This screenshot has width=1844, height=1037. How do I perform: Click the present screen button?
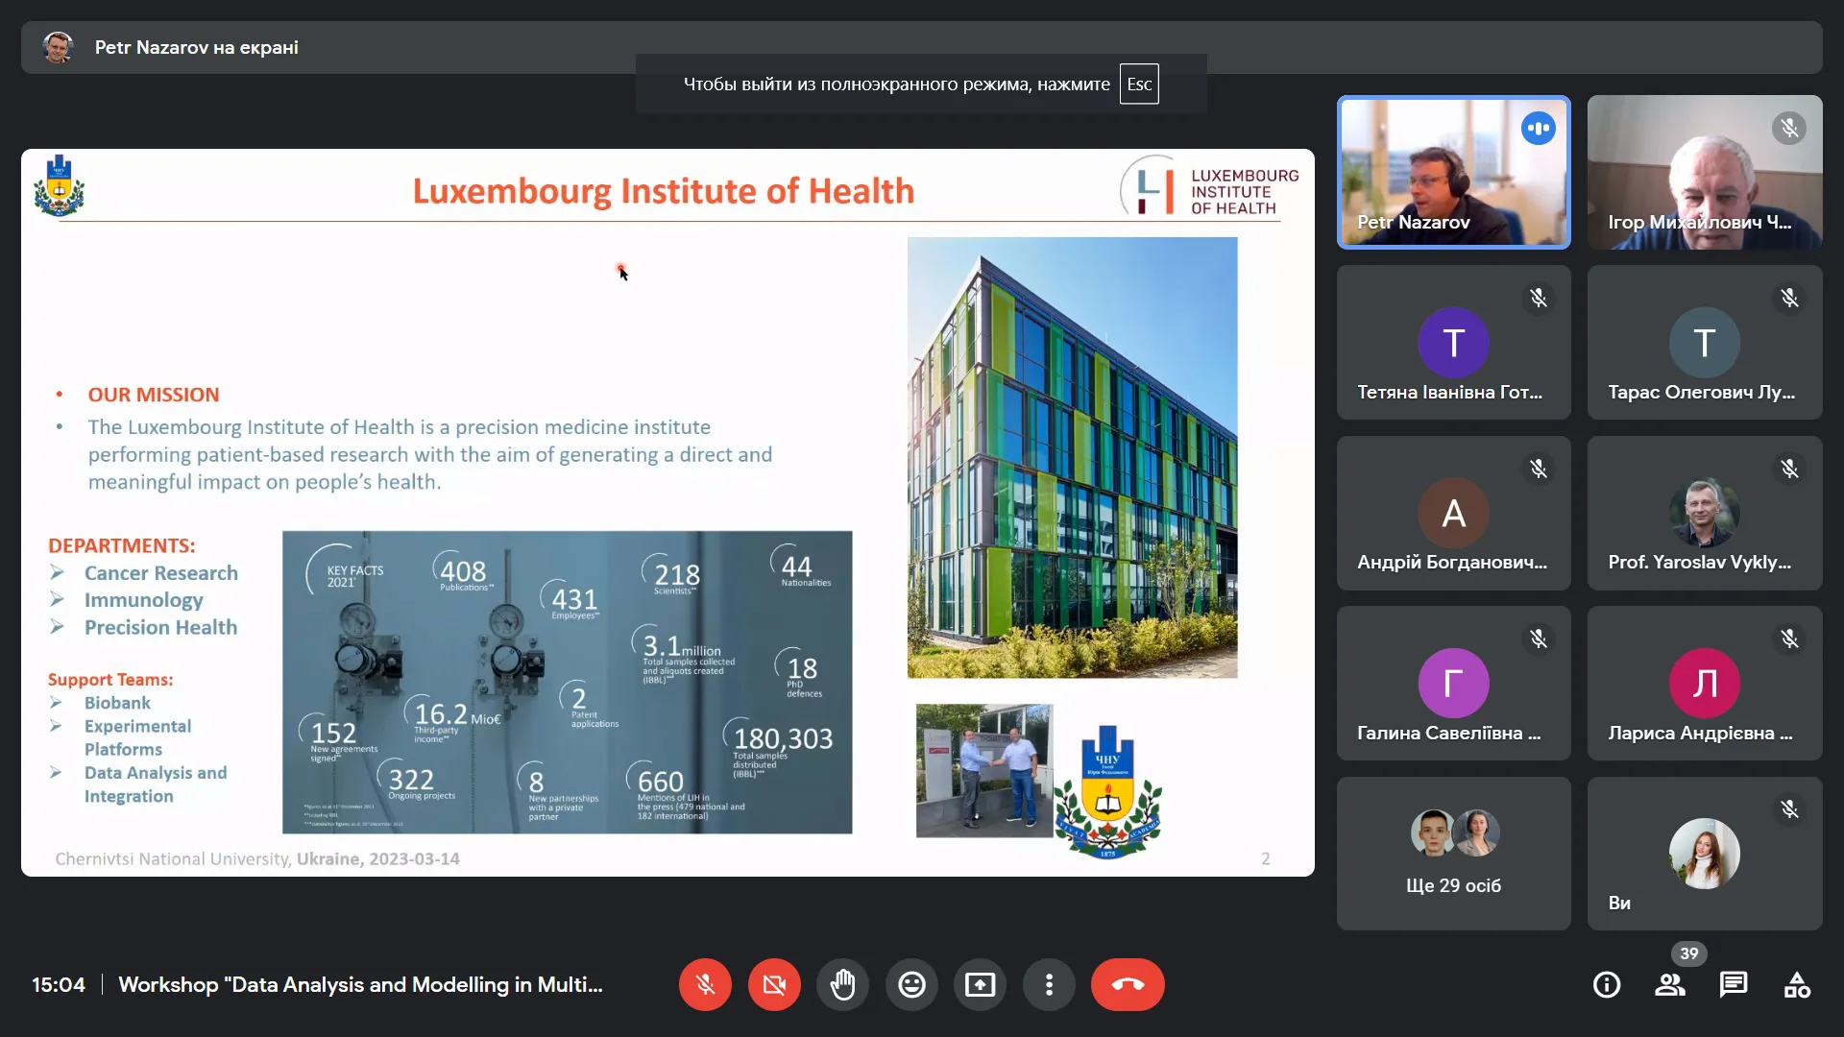coord(980,984)
